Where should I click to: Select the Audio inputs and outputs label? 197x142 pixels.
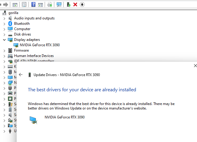click(x=34, y=18)
